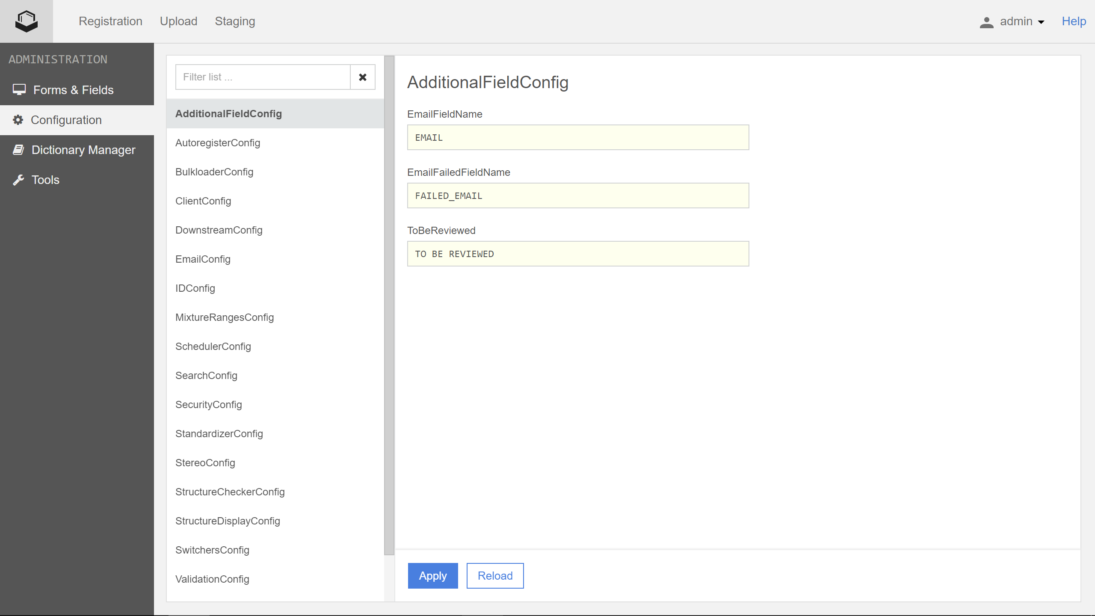Switch to the Upload section
Viewport: 1095px width, 616px height.
(178, 21)
